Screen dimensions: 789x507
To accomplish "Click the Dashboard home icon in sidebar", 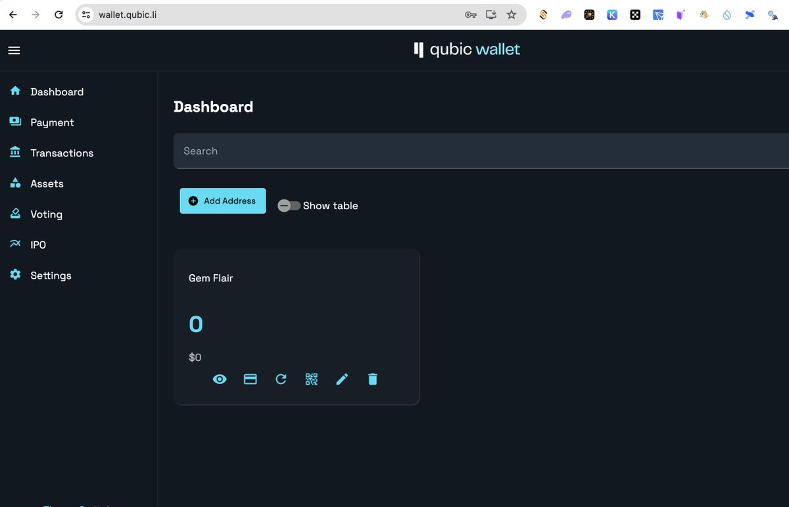I will click(15, 91).
